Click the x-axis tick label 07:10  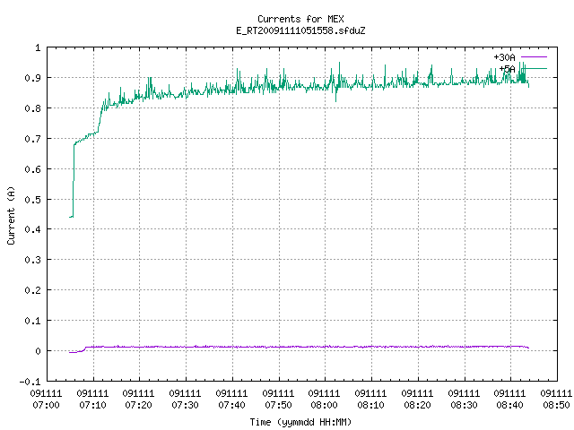[93, 405]
